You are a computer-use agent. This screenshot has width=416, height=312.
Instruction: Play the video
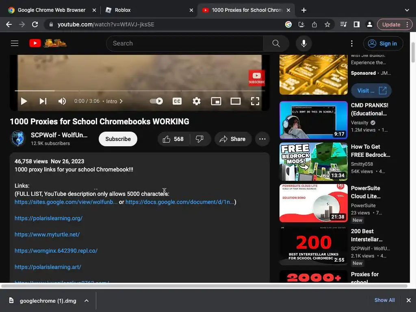point(24,101)
